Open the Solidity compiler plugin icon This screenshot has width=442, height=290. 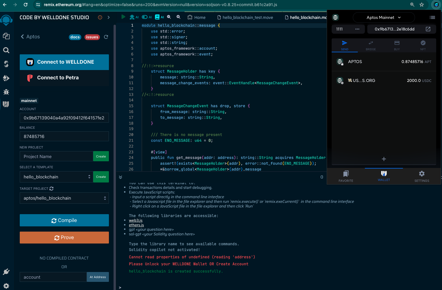pos(6,64)
